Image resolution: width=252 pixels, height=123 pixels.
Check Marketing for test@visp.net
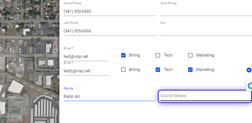(x=190, y=55)
